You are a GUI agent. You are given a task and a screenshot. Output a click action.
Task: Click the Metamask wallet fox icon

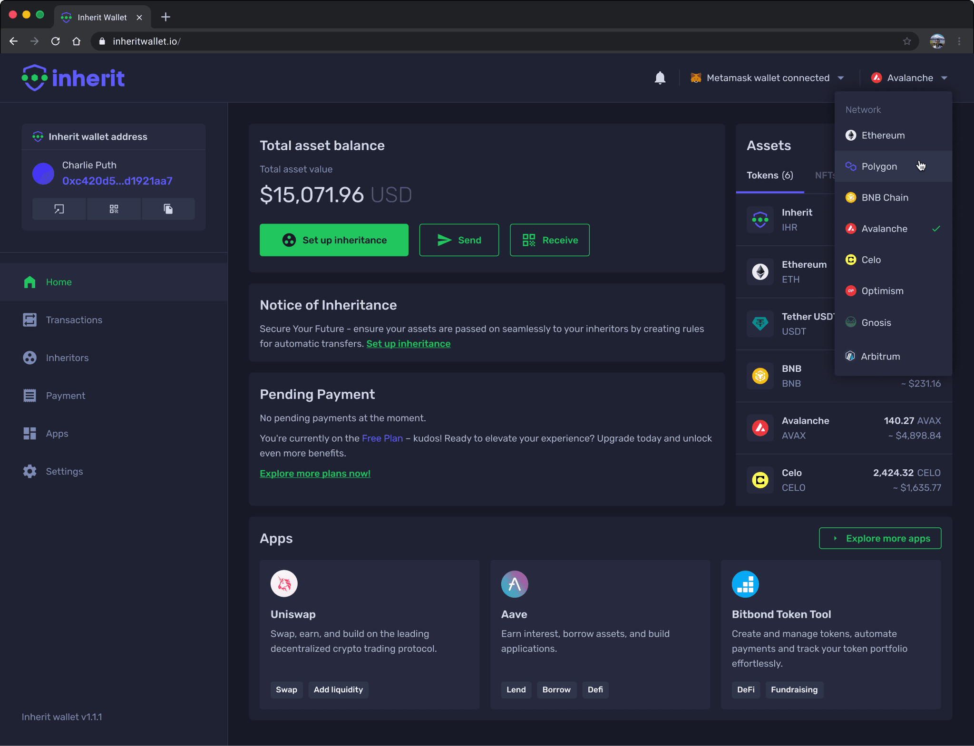coord(693,78)
